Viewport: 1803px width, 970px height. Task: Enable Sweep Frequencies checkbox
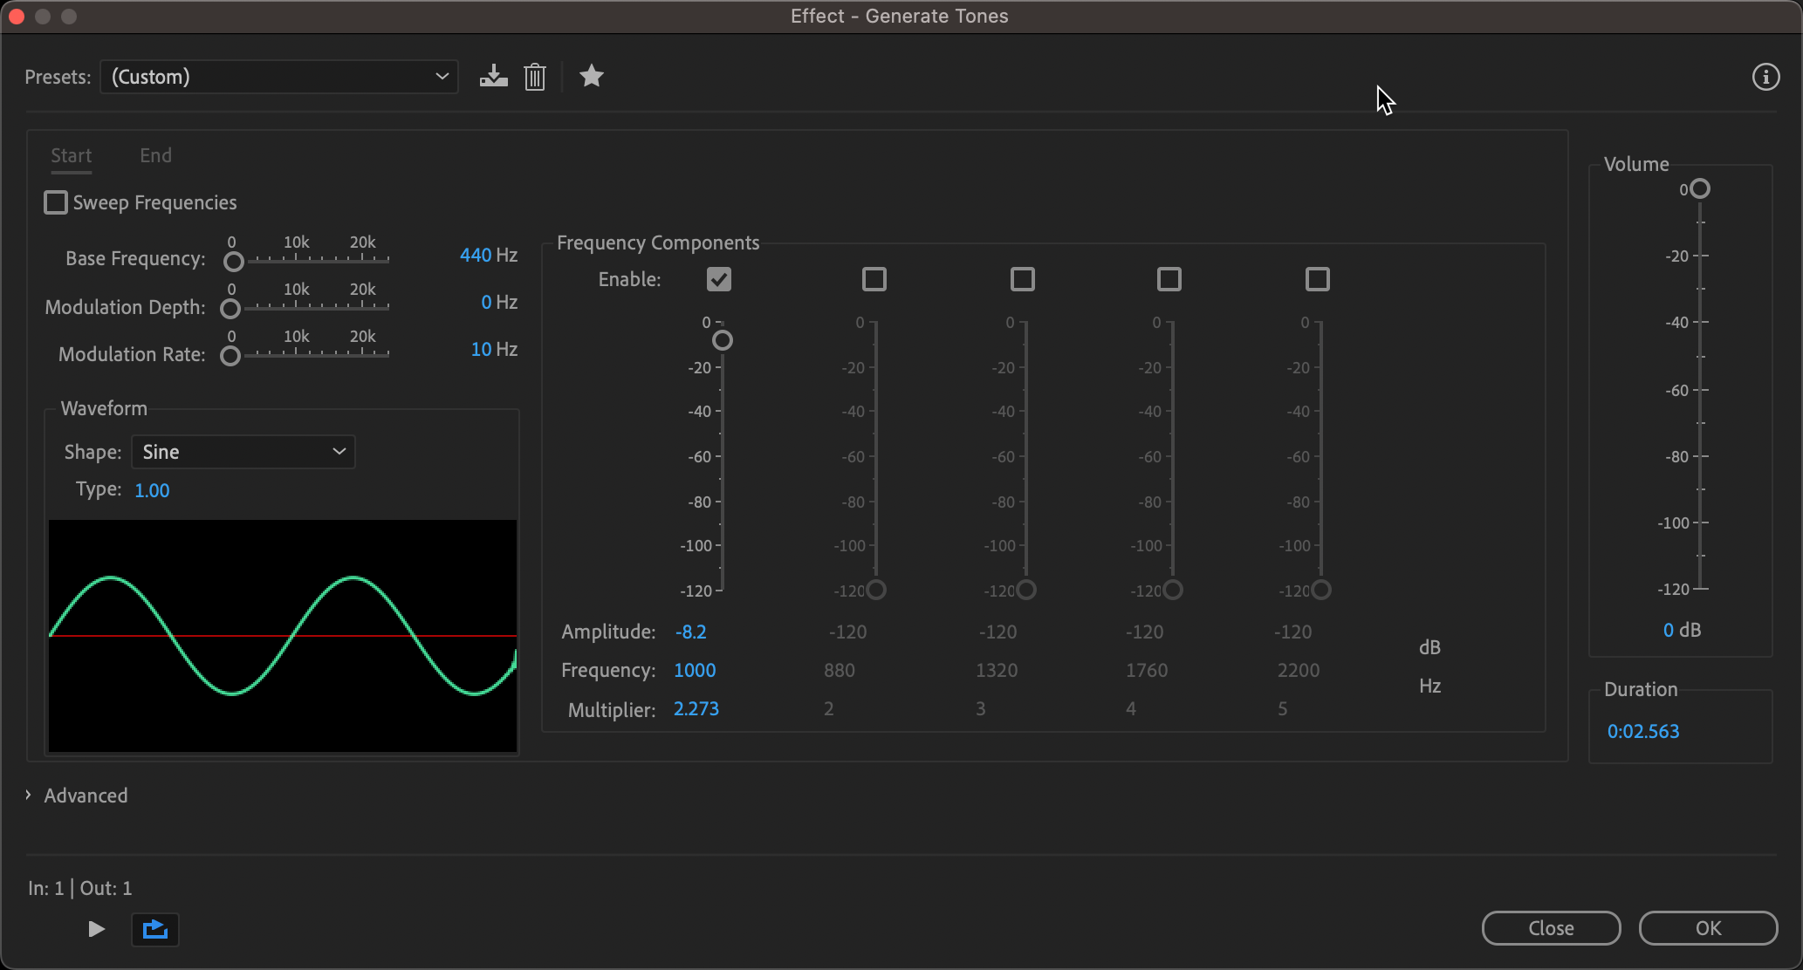click(x=56, y=202)
